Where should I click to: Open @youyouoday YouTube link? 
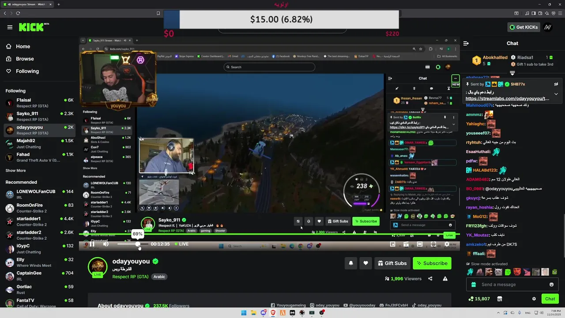359,305
